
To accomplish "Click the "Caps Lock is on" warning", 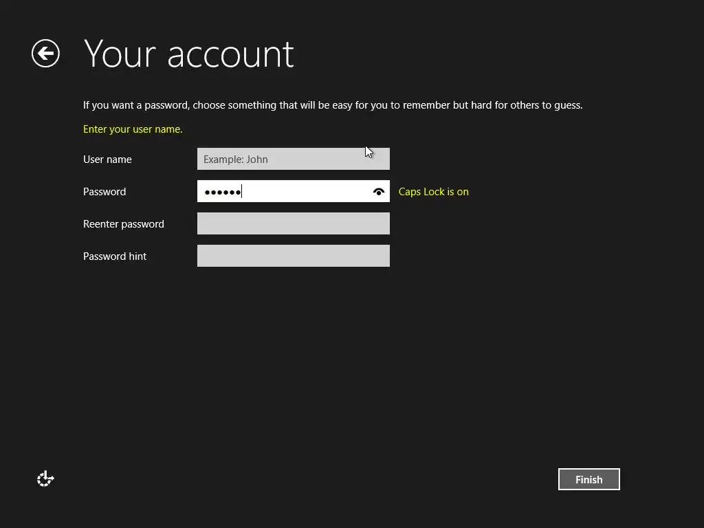I will pos(433,192).
